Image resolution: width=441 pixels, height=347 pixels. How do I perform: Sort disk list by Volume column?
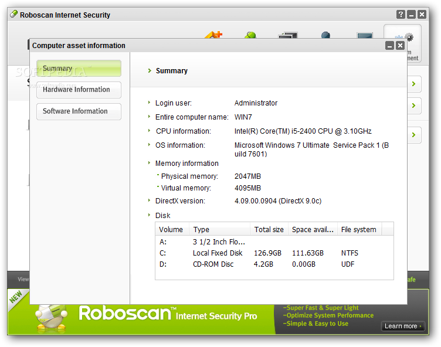pos(172,229)
